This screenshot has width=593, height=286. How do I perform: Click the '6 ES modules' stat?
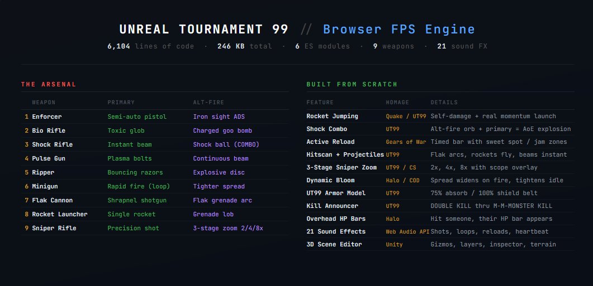[322, 46]
